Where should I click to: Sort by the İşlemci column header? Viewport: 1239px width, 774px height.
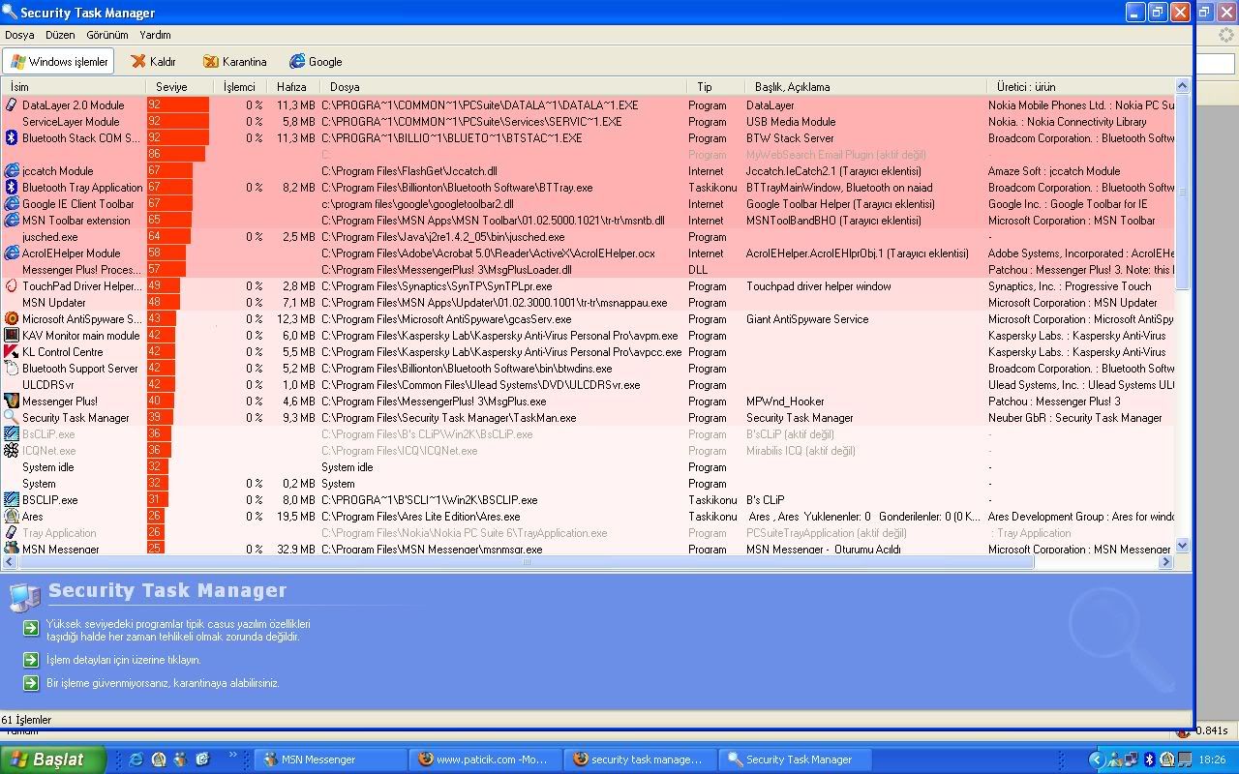[x=240, y=87]
